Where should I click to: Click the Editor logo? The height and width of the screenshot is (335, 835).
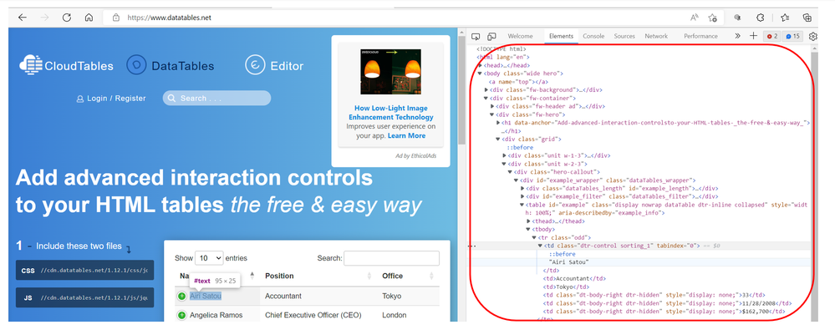tap(274, 65)
